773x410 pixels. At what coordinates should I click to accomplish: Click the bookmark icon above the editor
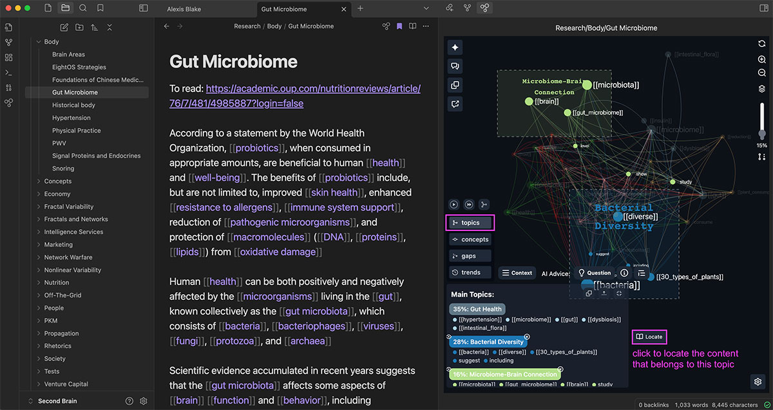pos(400,26)
